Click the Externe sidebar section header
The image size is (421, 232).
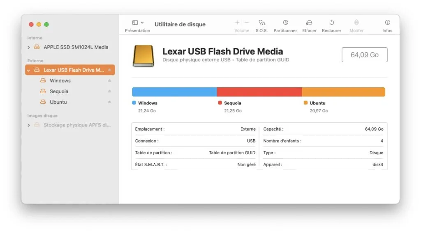(x=35, y=61)
